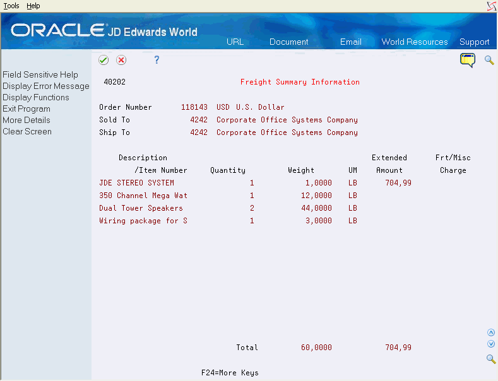Viewport: 498px width, 381px height.
Task: Click Ship To address number 4242
Action: click(x=199, y=132)
